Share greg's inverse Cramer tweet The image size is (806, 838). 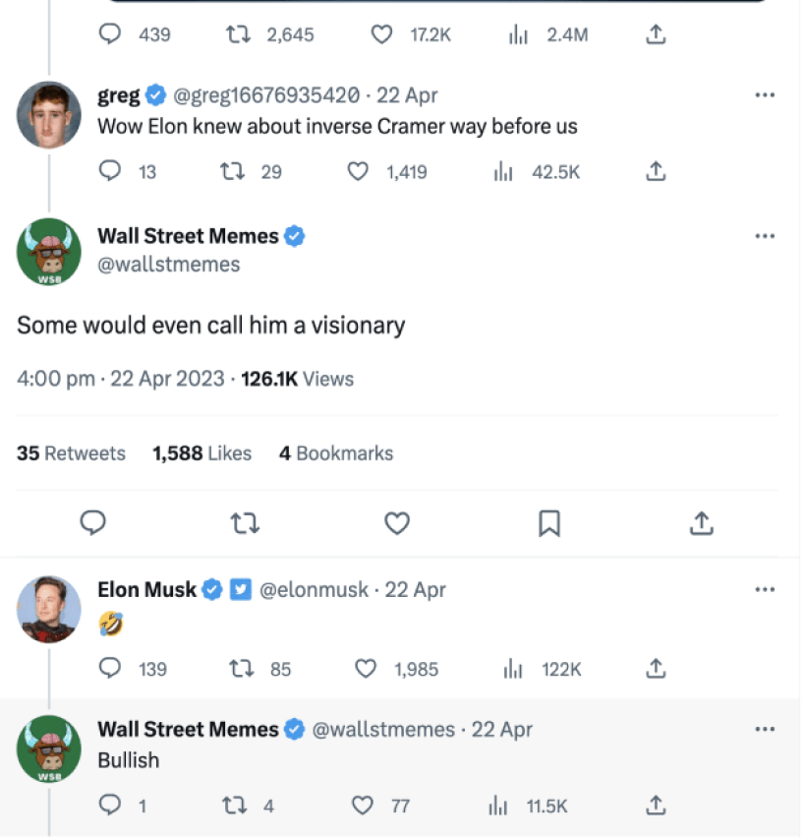point(657,171)
